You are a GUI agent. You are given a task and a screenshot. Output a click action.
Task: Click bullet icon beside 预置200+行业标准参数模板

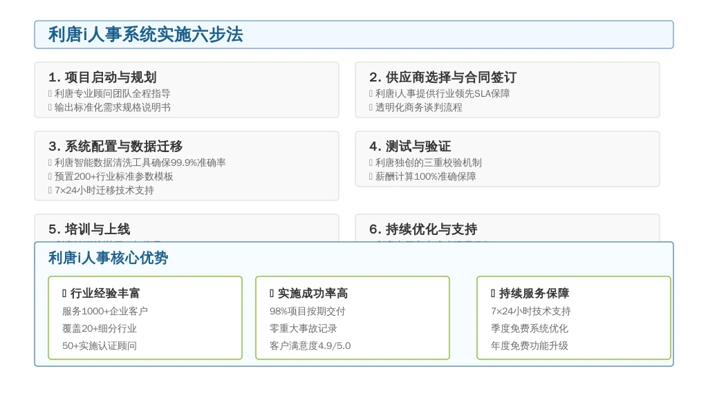50,177
